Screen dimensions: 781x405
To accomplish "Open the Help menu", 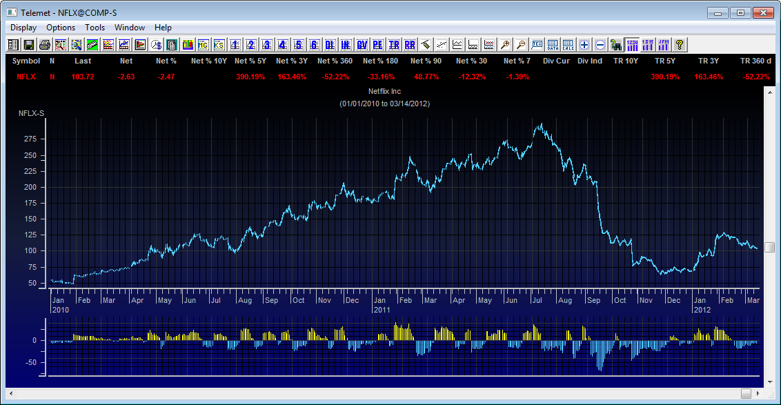I will click(163, 28).
